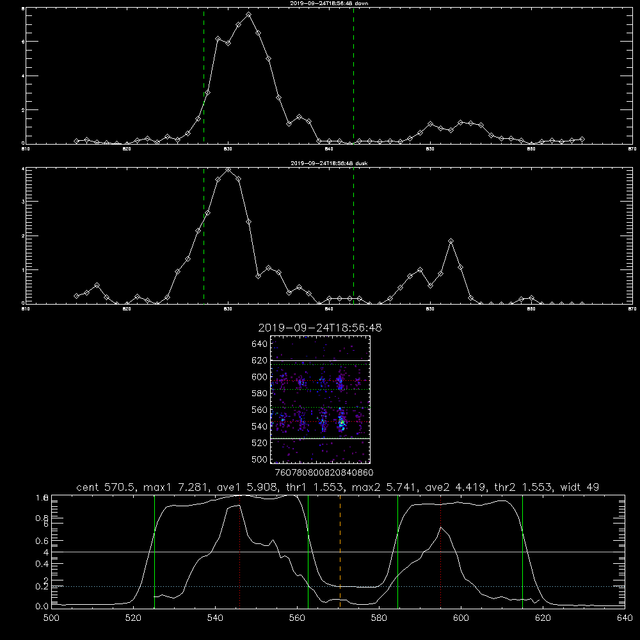Image resolution: width=640 pixels, height=640 pixels.
Task: Click the 870 tick label under dawn plot
Action: (x=632, y=149)
